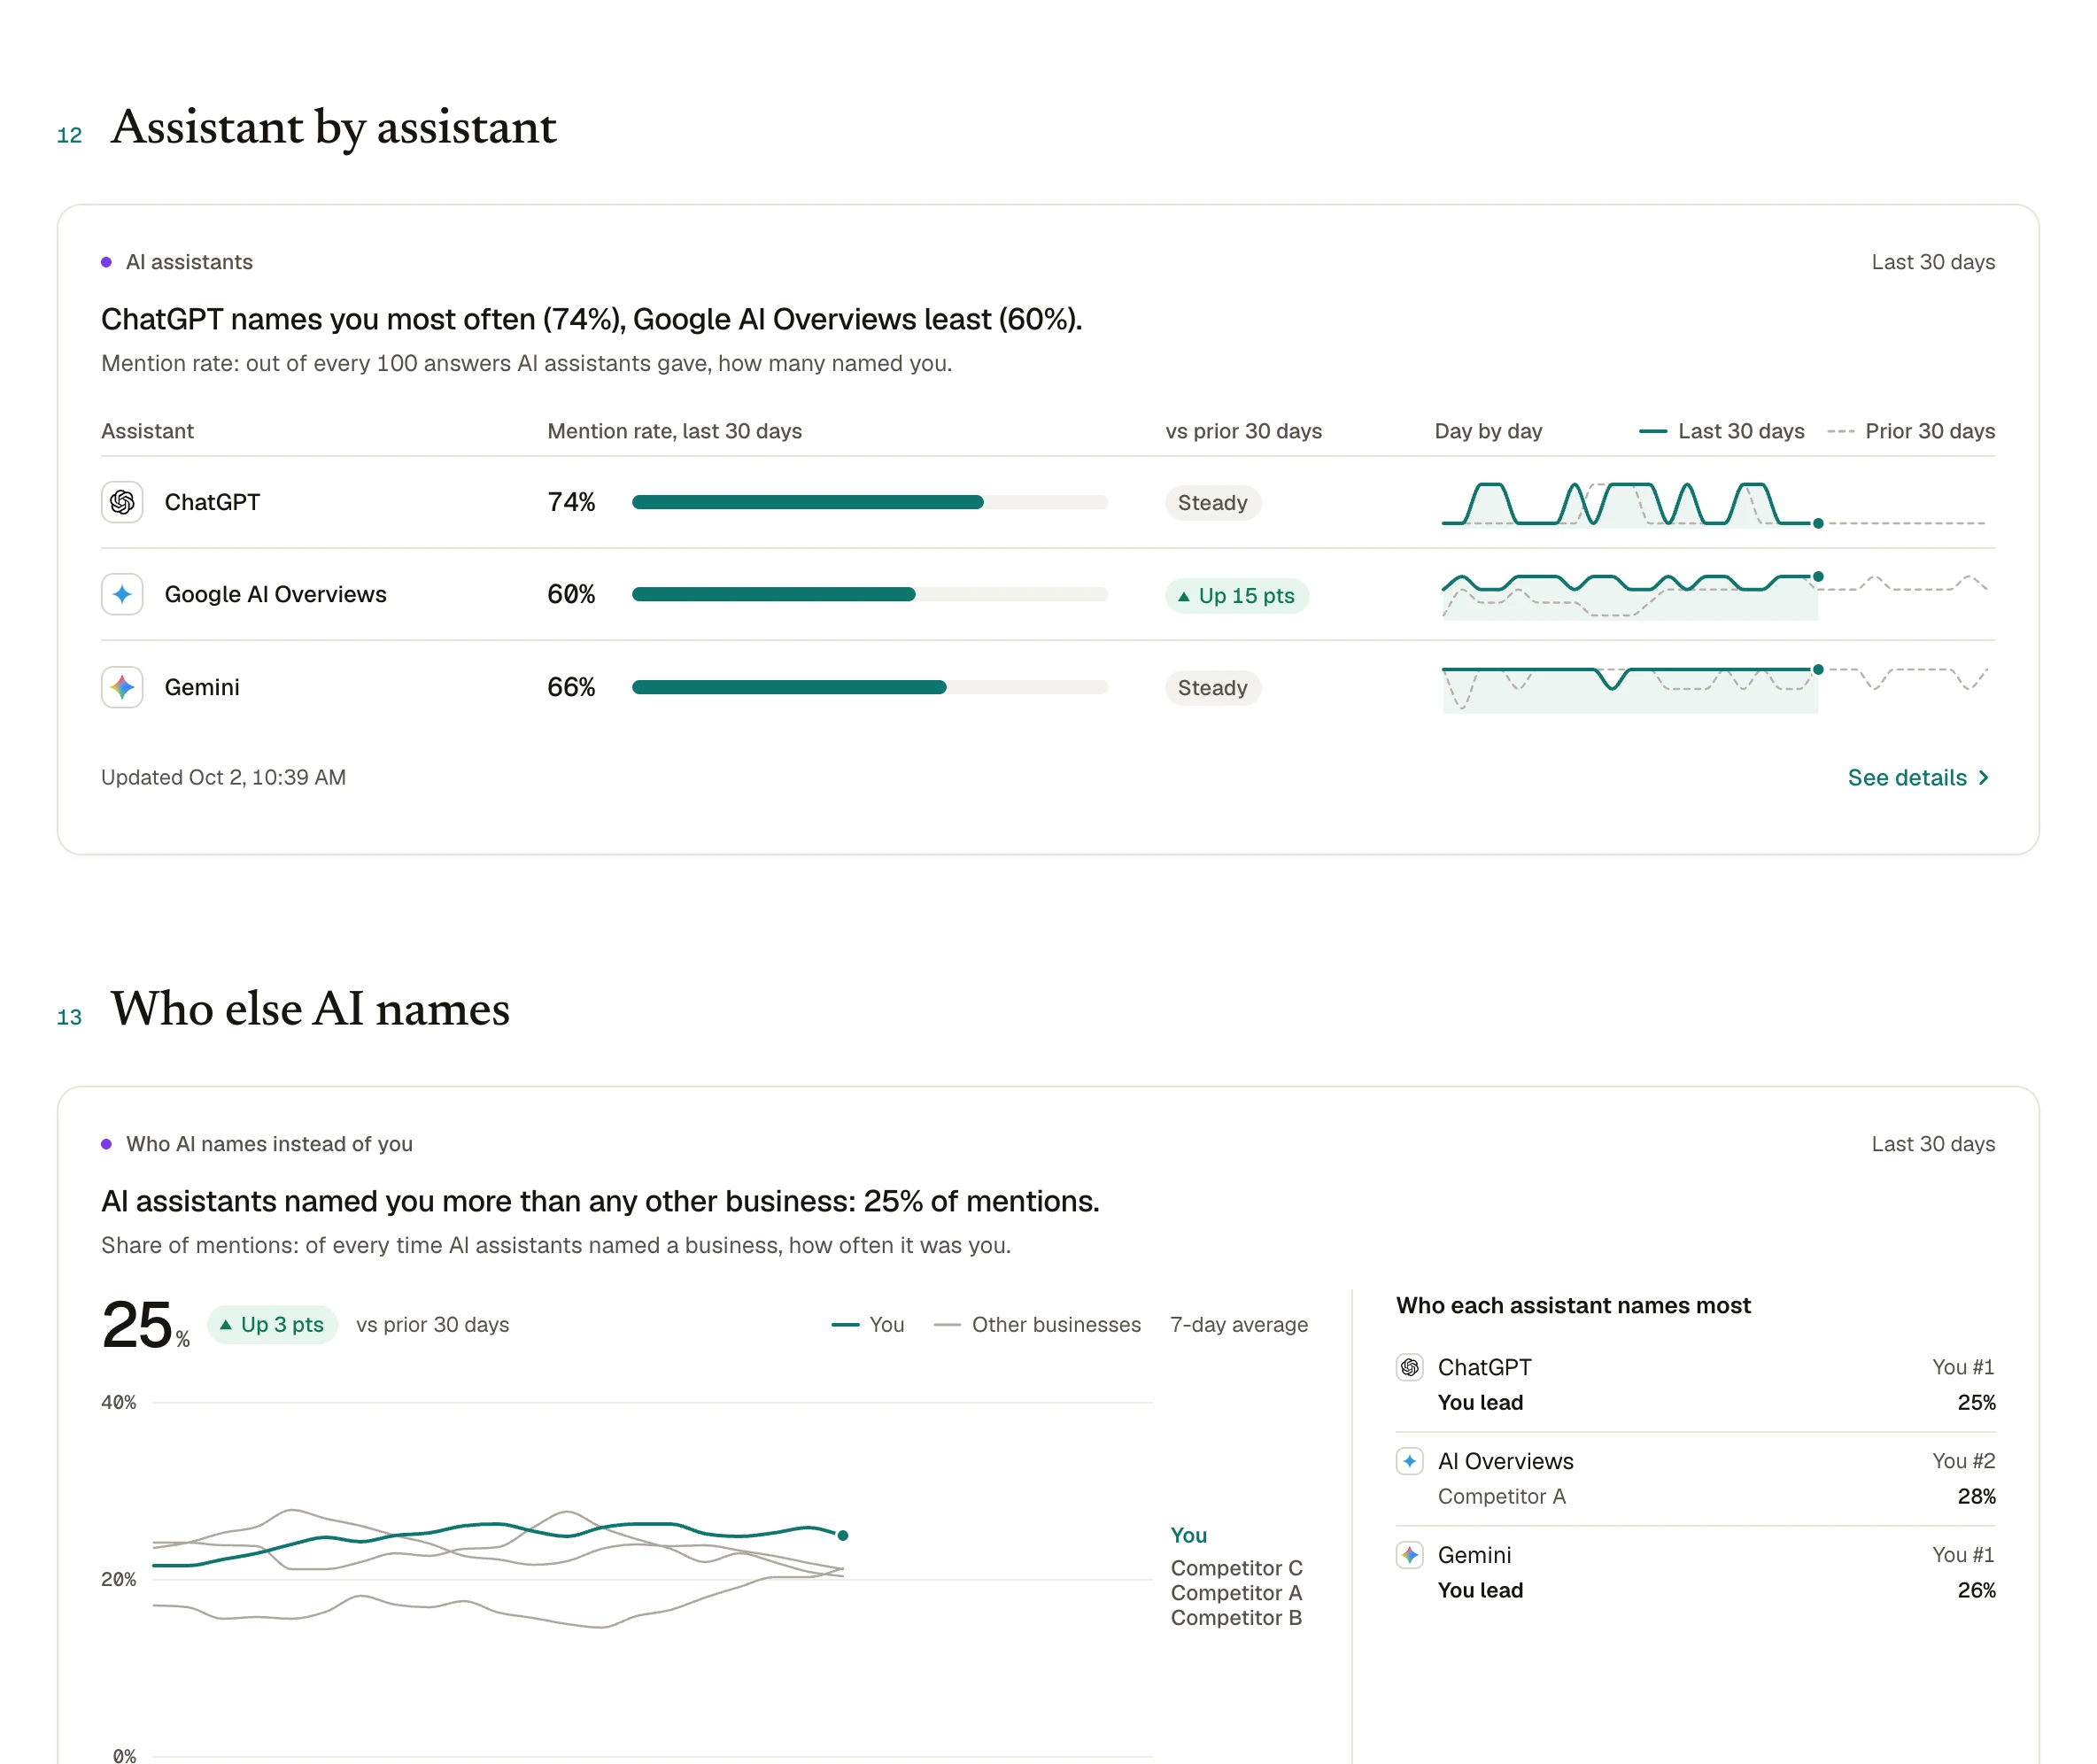Click the end-point dot of the You line
This screenshot has width=2097, height=1764.
(843, 1535)
